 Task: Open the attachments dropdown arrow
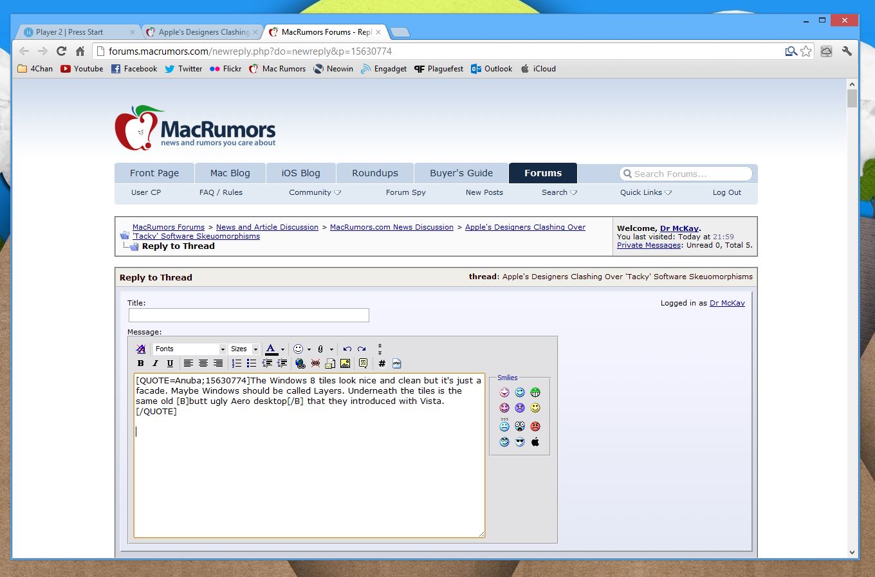[x=331, y=349]
